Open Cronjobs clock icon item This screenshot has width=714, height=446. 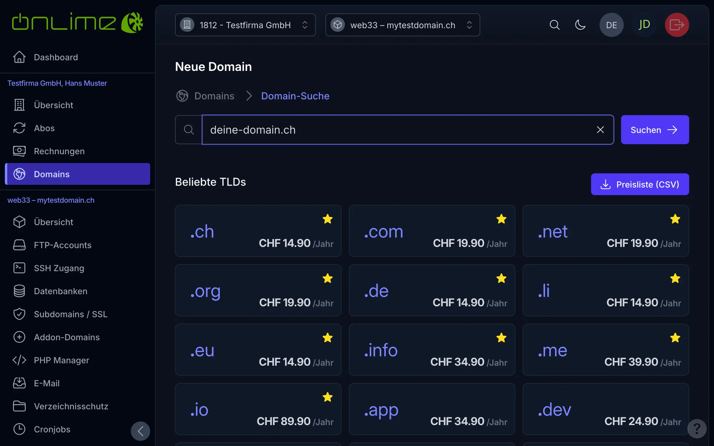(x=19, y=429)
